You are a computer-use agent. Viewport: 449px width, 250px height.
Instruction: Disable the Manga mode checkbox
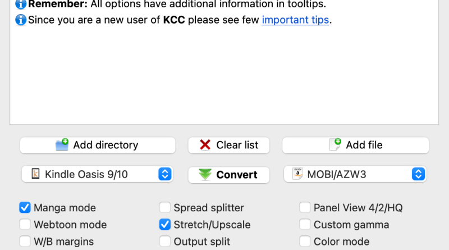point(25,208)
